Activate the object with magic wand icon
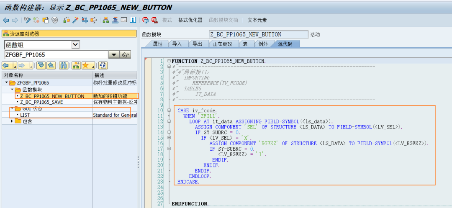This screenshot has height=208, width=452. coord(75,20)
